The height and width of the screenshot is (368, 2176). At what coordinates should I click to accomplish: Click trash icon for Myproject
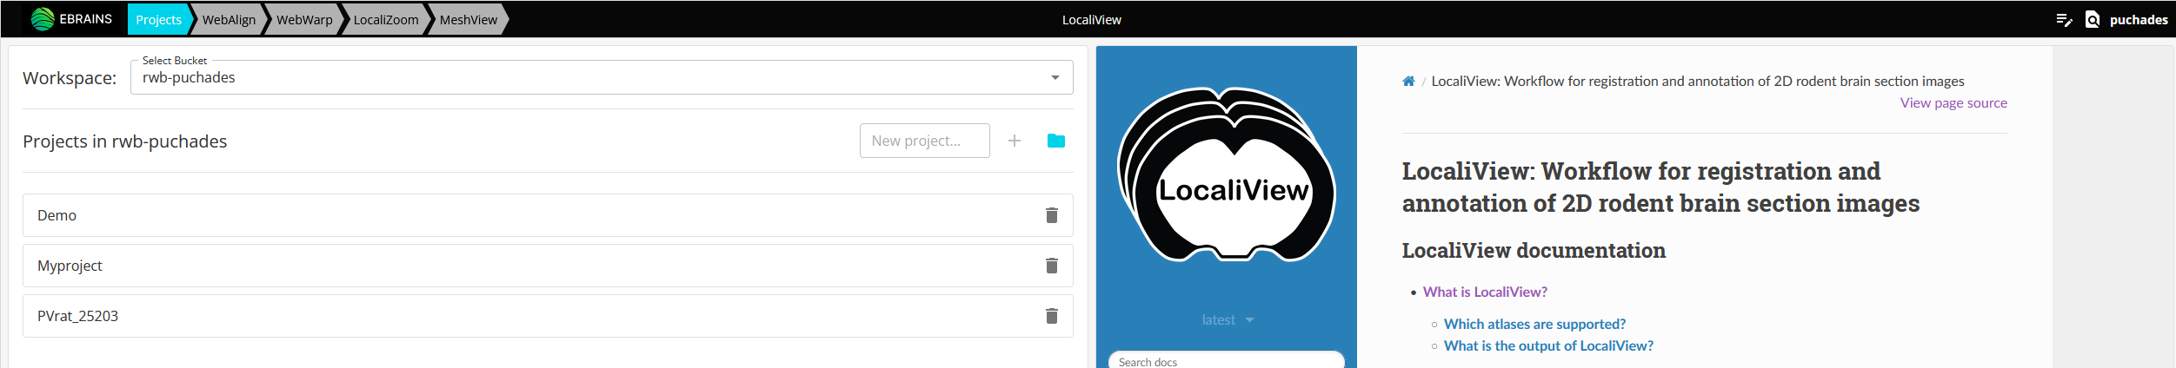click(x=1051, y=266)
